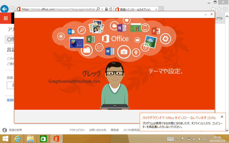
Task: Click the family photos thumbnail stack
Action: tap(96, 27)
